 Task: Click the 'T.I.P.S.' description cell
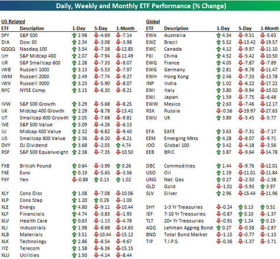tap(172, 241)
